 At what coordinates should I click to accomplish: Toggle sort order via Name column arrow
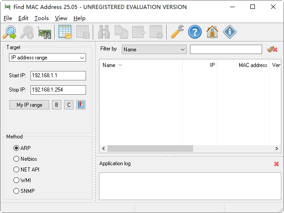click(120, 65)
